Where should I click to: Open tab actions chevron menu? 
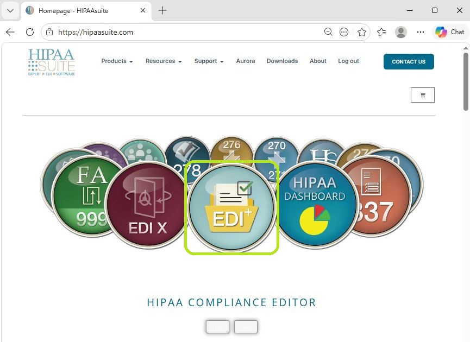pos(10,10)
